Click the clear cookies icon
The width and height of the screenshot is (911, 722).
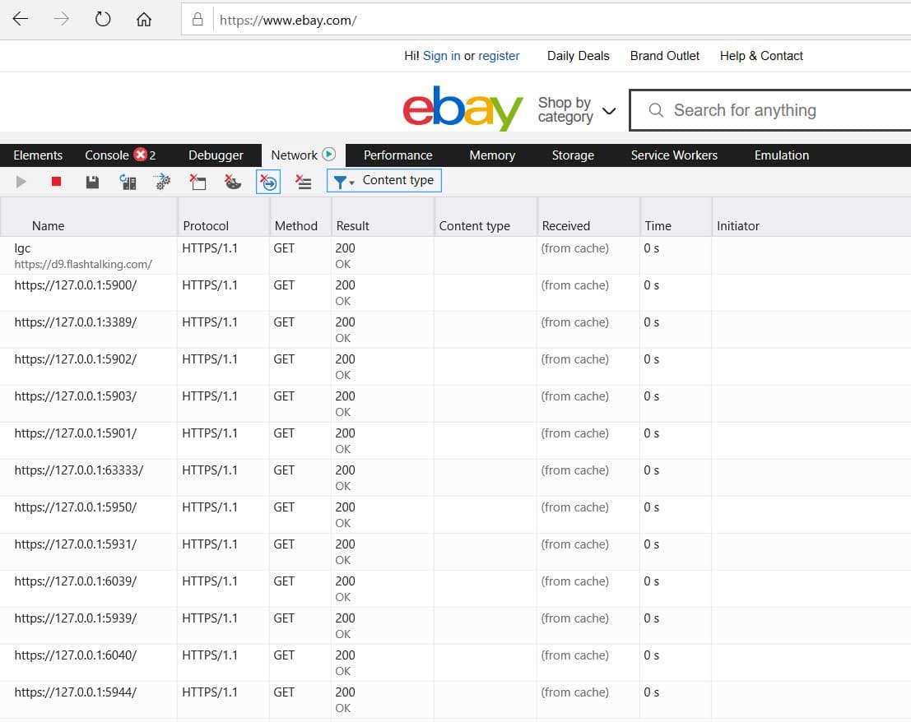coord(233,181)
